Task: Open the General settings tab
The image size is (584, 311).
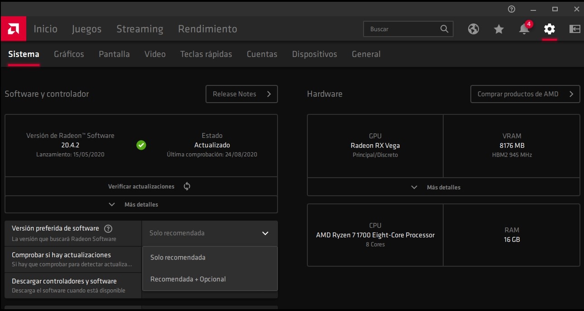Action: (366, 54)
